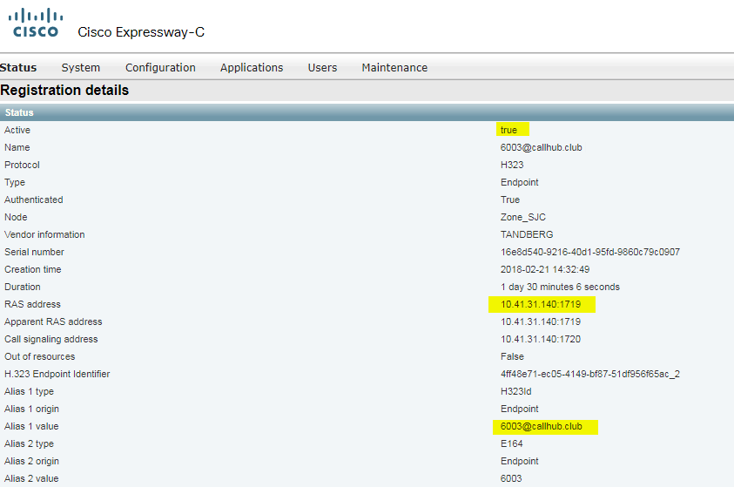Click the Cisco Expressway-C title

click(x=141, y=32)
